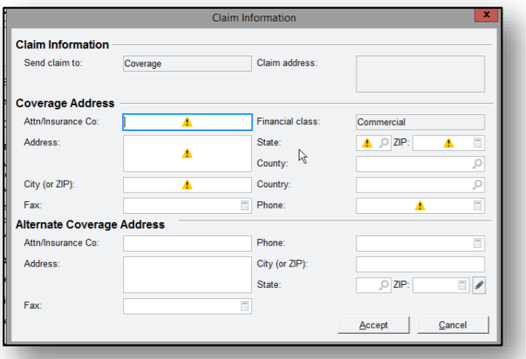Close the Claim Information dialog
The width and height of the screenshot is (526, 359).
[x=486, y=15]
